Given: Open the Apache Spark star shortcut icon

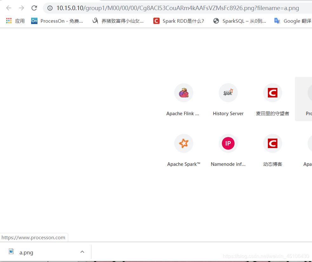Looking at the screenshot, I should (184, 143).
